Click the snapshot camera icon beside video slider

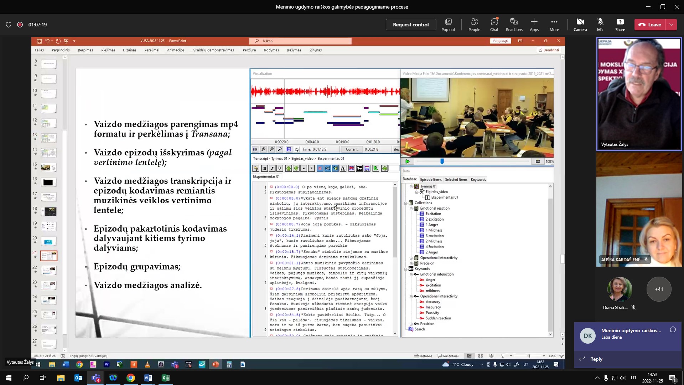pos(538,161)
